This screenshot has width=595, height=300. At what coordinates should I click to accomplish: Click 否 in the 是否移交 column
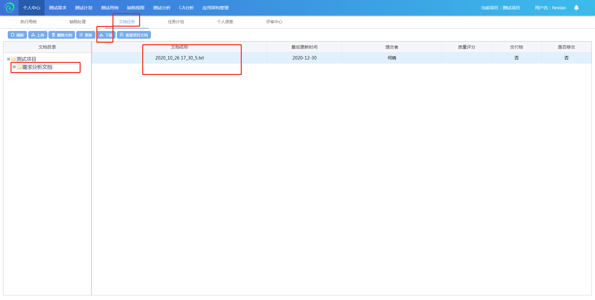coord(566,58)
